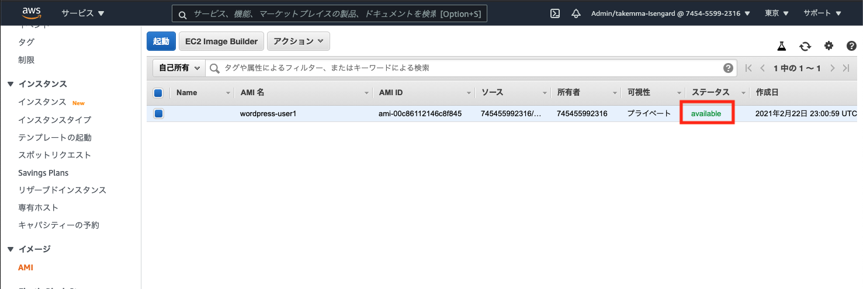Click the 745455992316 owner cell

(582, 114)
